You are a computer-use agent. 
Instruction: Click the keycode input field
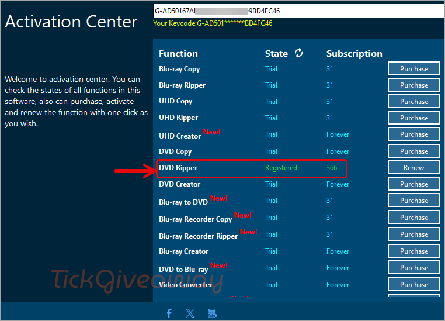[299, 11]
